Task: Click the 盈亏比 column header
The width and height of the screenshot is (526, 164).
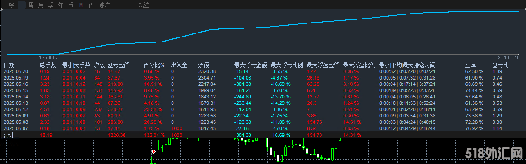Action: coord(500,65)
